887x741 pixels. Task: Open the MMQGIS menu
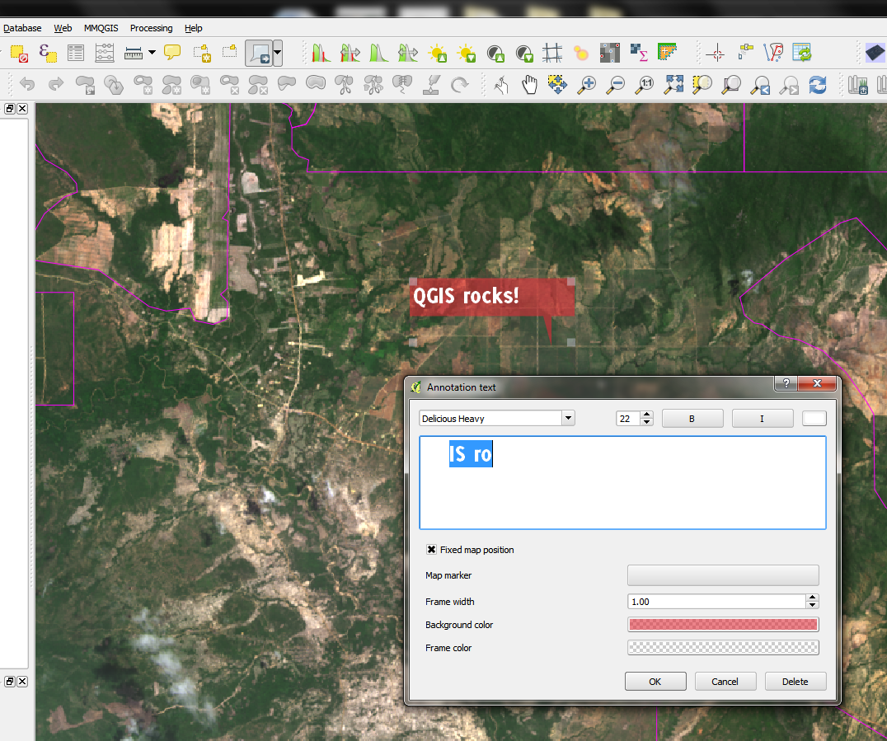point(101,28)
